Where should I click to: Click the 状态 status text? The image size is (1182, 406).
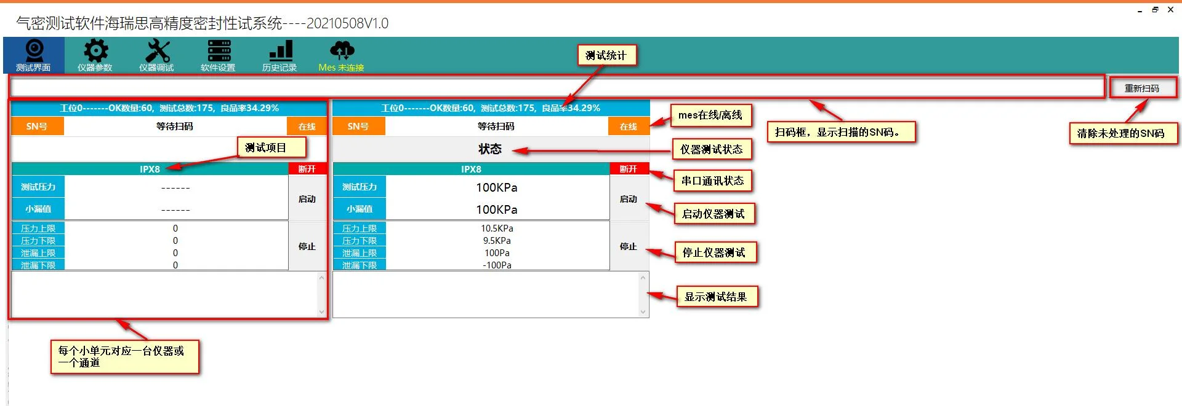[490, 149]
